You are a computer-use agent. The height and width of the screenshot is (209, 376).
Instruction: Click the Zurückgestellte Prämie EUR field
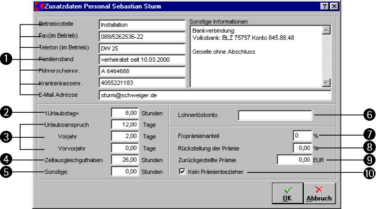click(295, 160)
